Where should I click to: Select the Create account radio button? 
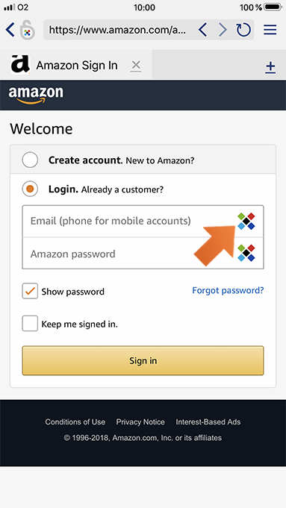30,160
